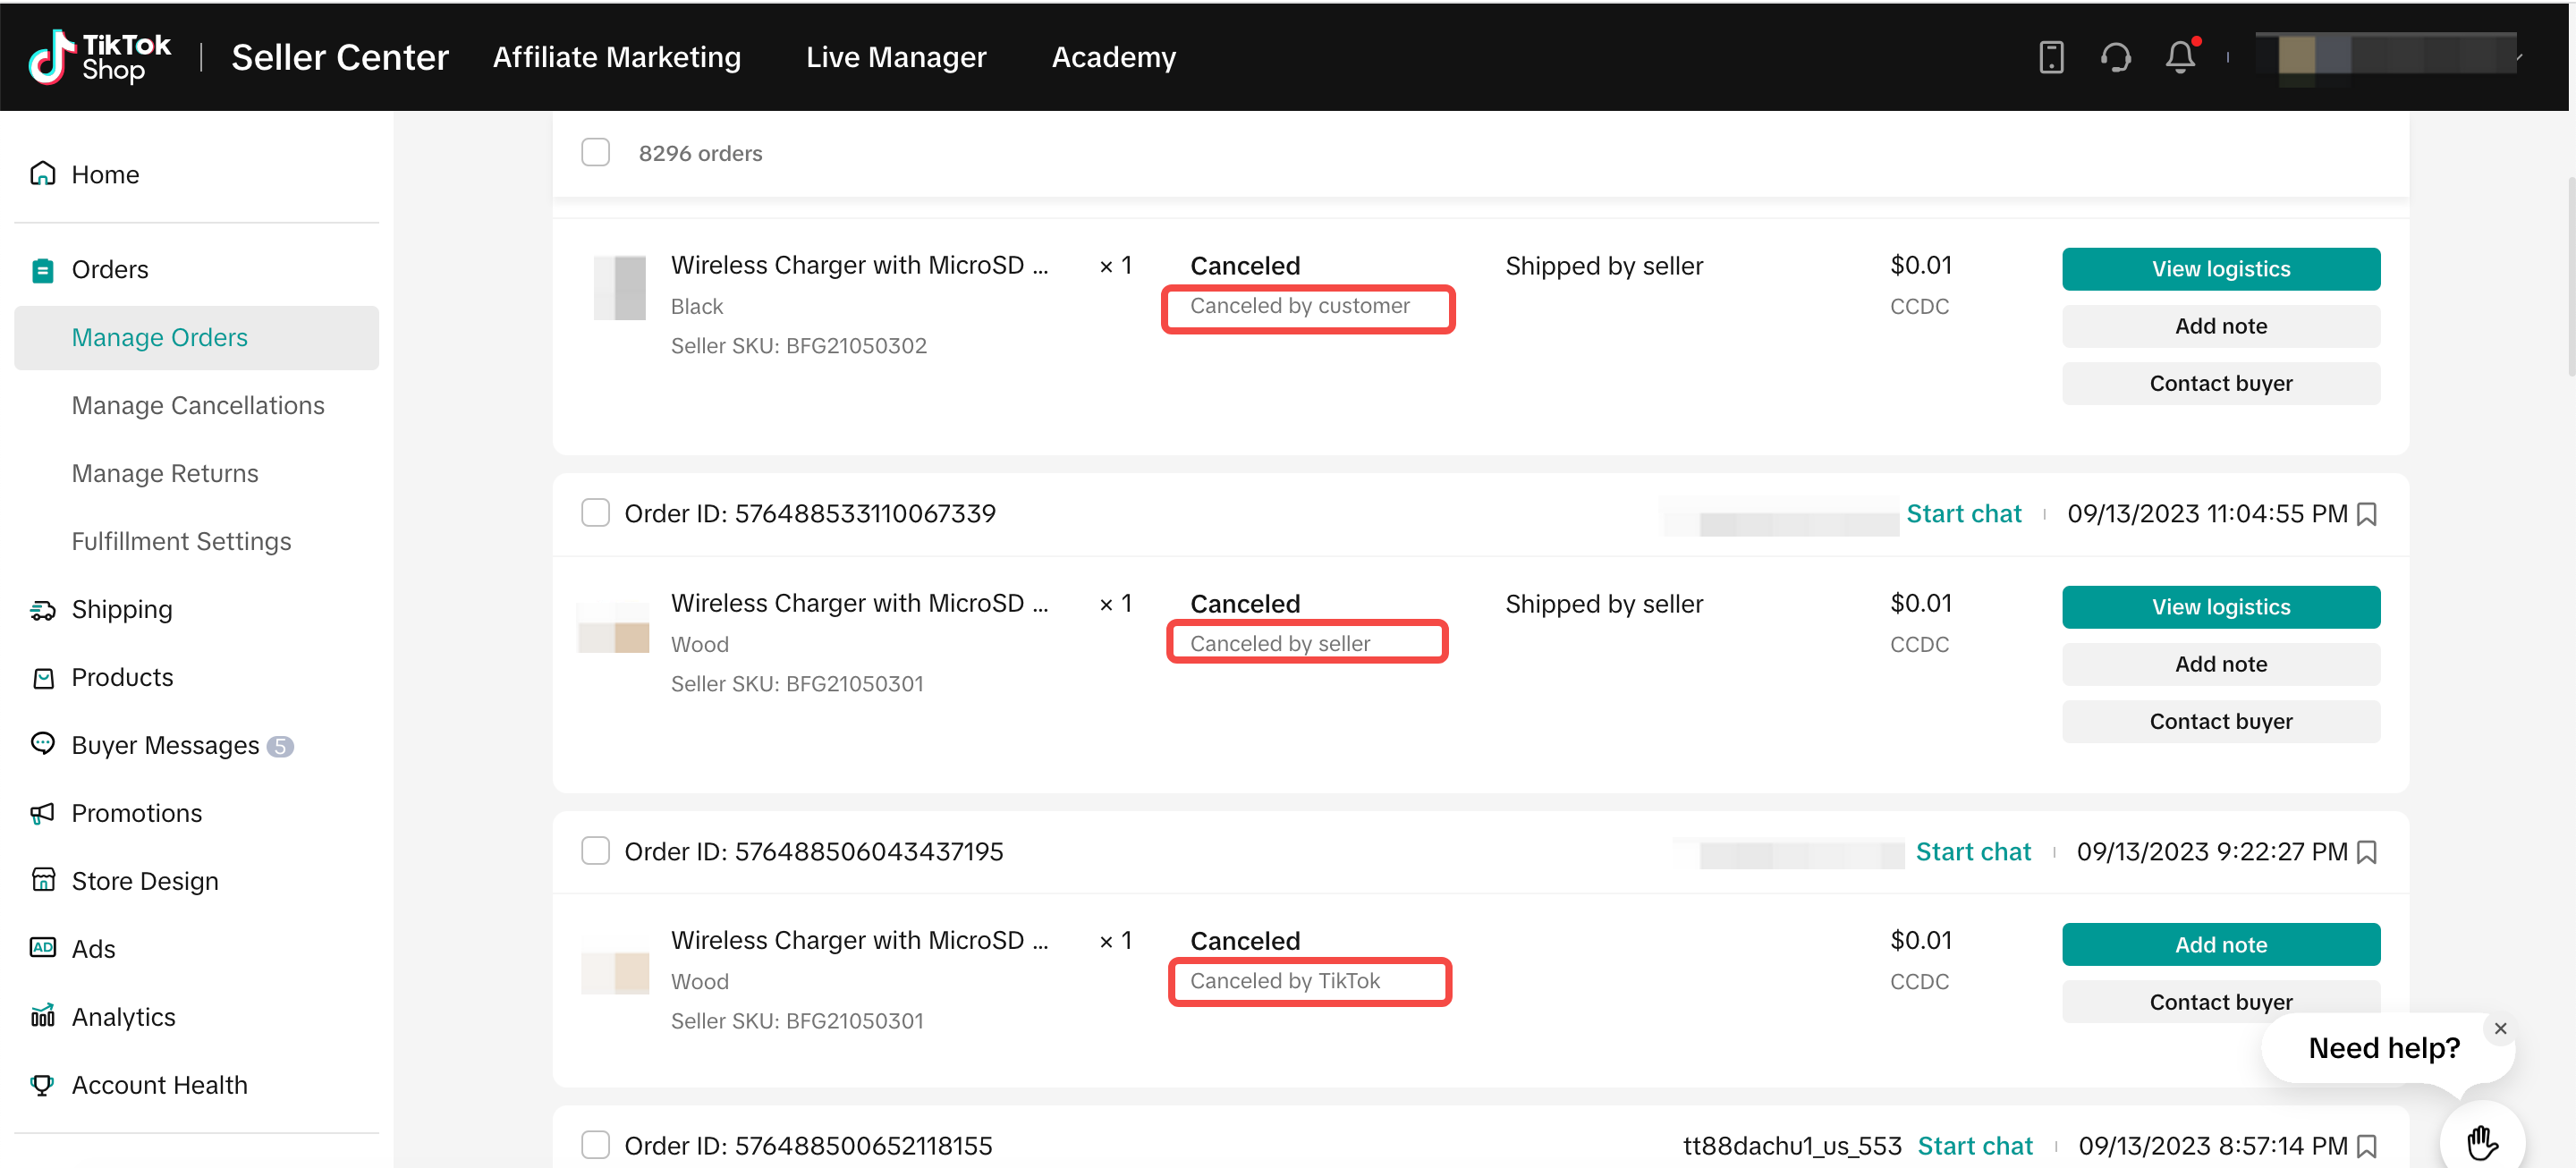Bookmark order 576488533110067339 with flag icon

2367,514
